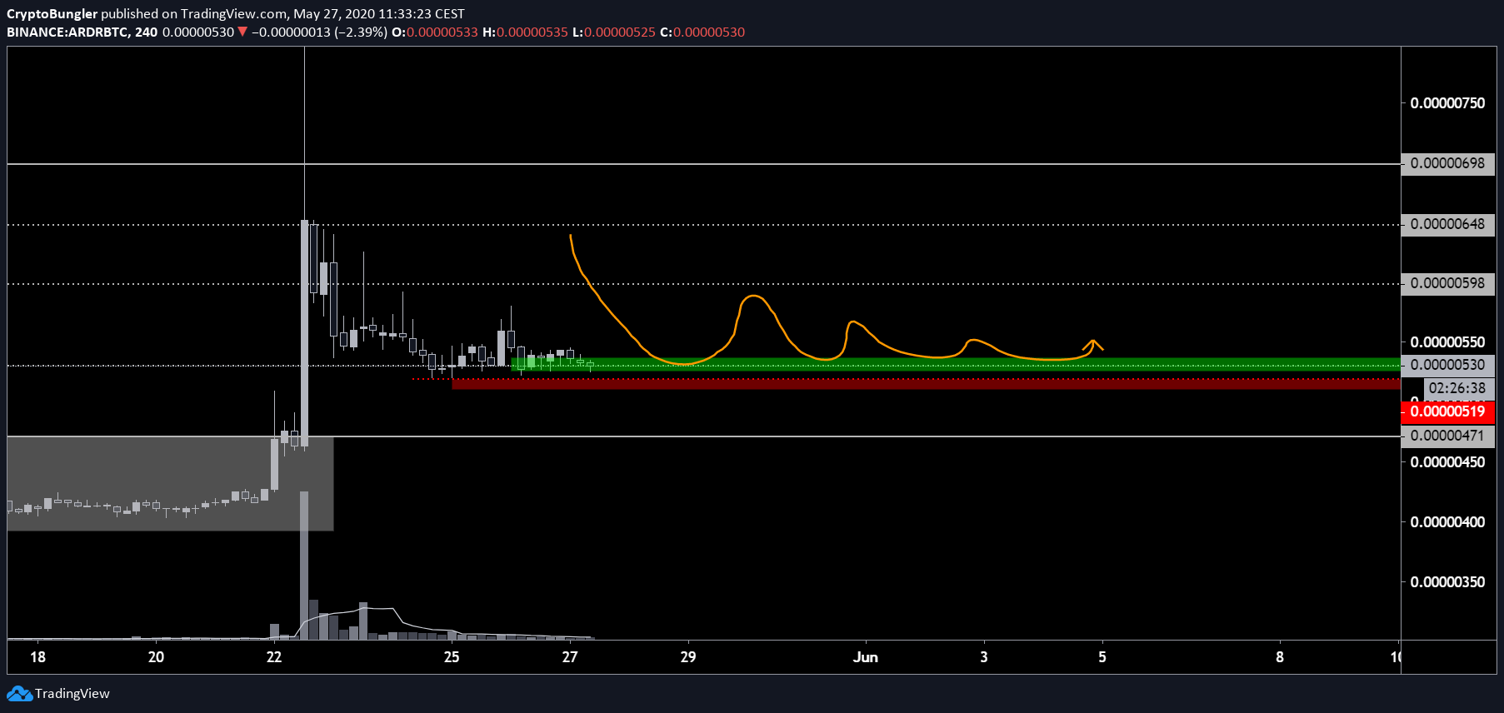Click the 29 date on time axis
This screenshot has height=713, width=1504.
coord(688,657)
